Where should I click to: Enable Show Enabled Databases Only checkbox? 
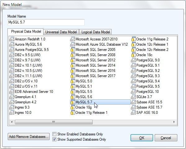[x=54, y=134]
